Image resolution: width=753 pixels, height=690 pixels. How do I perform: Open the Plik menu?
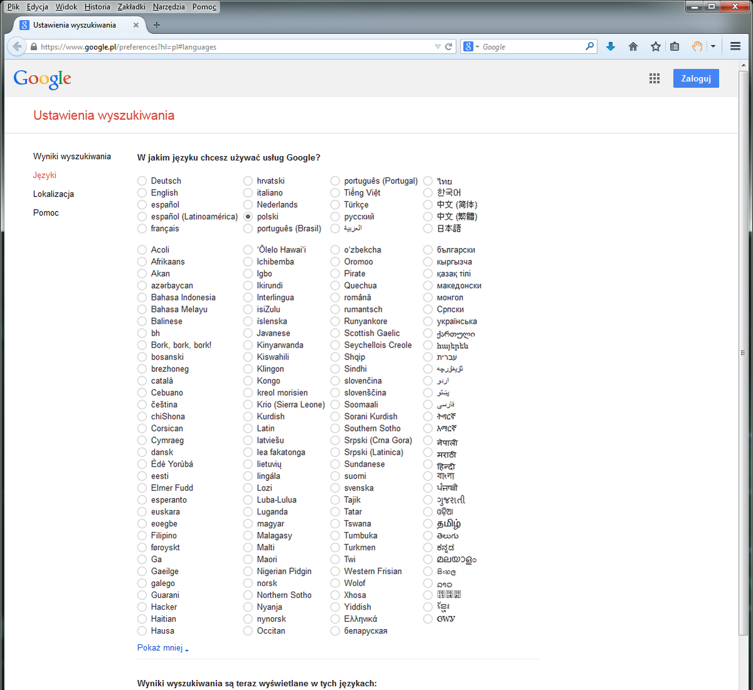click(13, 7)
